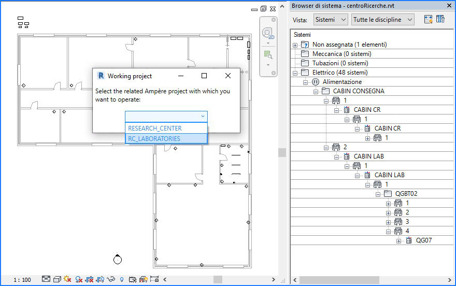Click the Non assegnata question-mark folder icon

point(305,45)
